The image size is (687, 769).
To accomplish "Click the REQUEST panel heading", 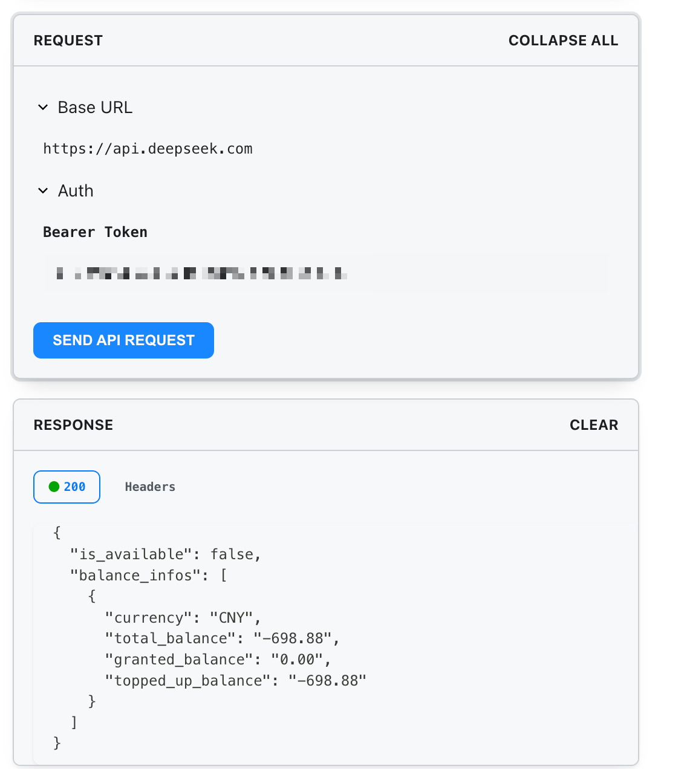I will [68, 41].
